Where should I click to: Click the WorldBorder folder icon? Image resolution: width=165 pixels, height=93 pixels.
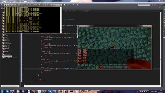click(3, 55)
